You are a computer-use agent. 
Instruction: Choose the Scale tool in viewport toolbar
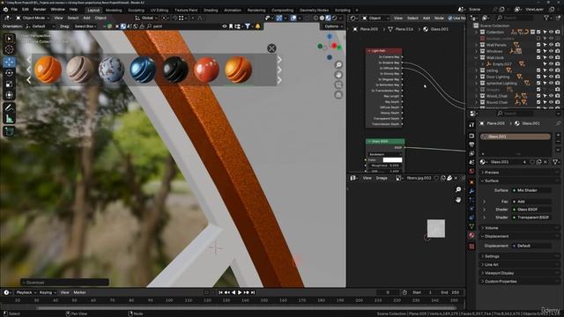coord(10,85)
